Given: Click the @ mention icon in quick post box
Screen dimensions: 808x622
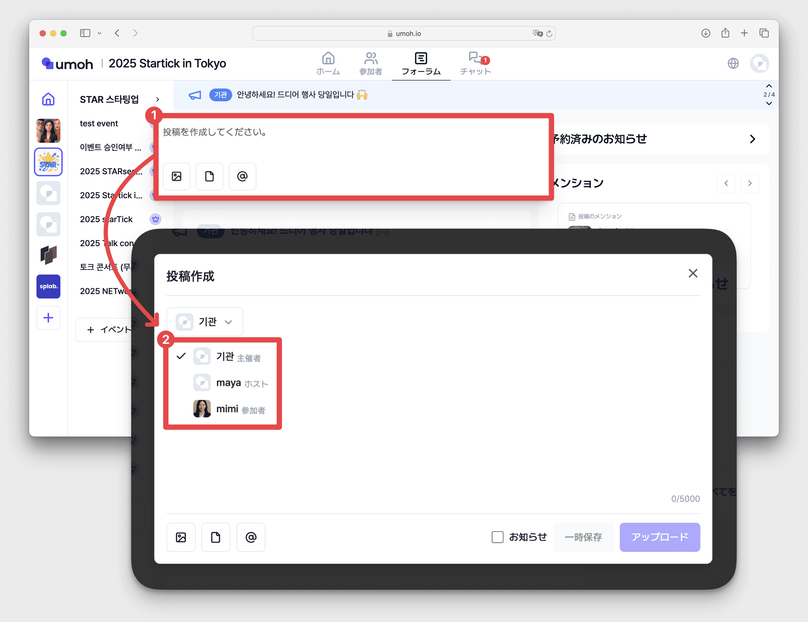Looking at the screenshot, I should (x=242, y=176).
